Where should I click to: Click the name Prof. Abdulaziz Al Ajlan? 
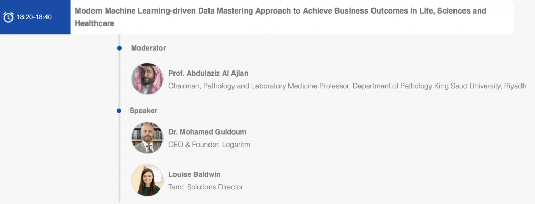[x=208, y=73]
